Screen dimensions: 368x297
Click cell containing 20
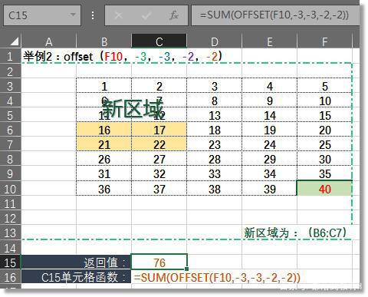coord(325,130)
